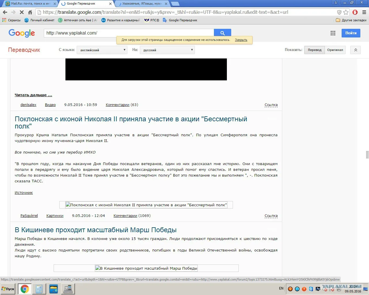Click the page vertical scrollbar thumb

(x=367, y=155)
